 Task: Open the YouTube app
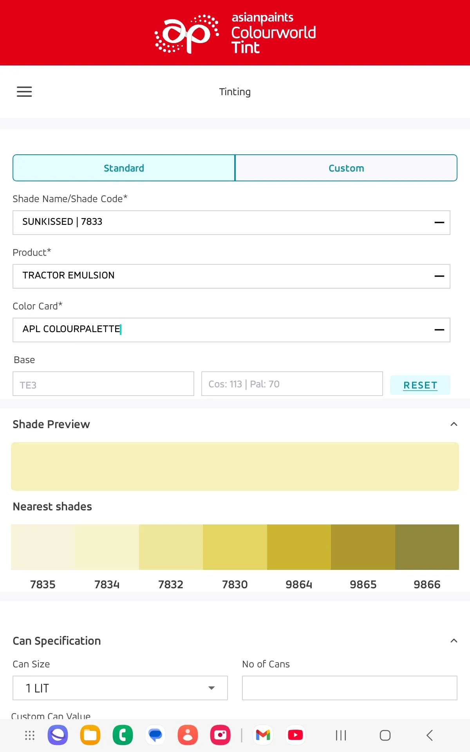[x=296, y=735]
